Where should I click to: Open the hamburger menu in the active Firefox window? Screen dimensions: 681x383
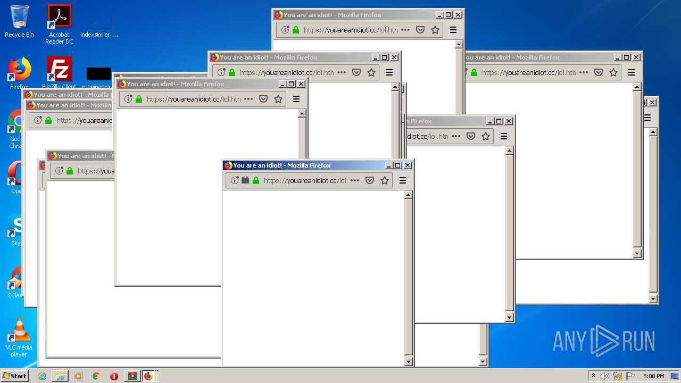pyautogui.click(x=403, y=180)
